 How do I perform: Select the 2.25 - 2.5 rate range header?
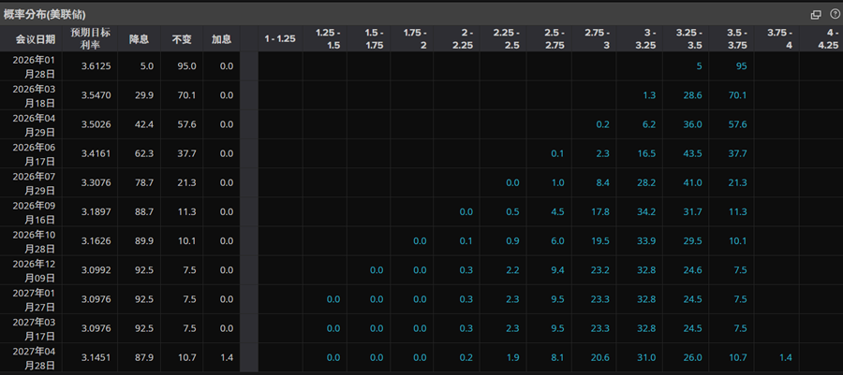pyautogui.click(x=507, y=39)
